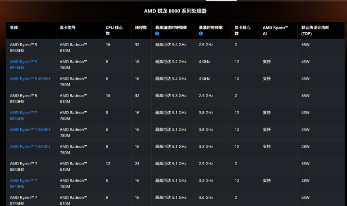
Task: Click 3.8 GHz in the 8845HS row
Action: pyautogui.click(x=206, y=113)
